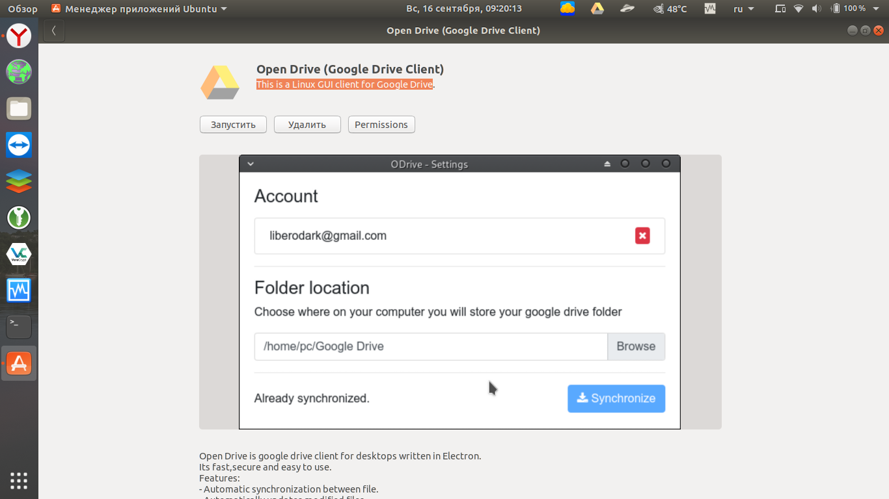The image size is (889, 499).
Task: Open the Обзор activities overview
Action: point(23,8)
